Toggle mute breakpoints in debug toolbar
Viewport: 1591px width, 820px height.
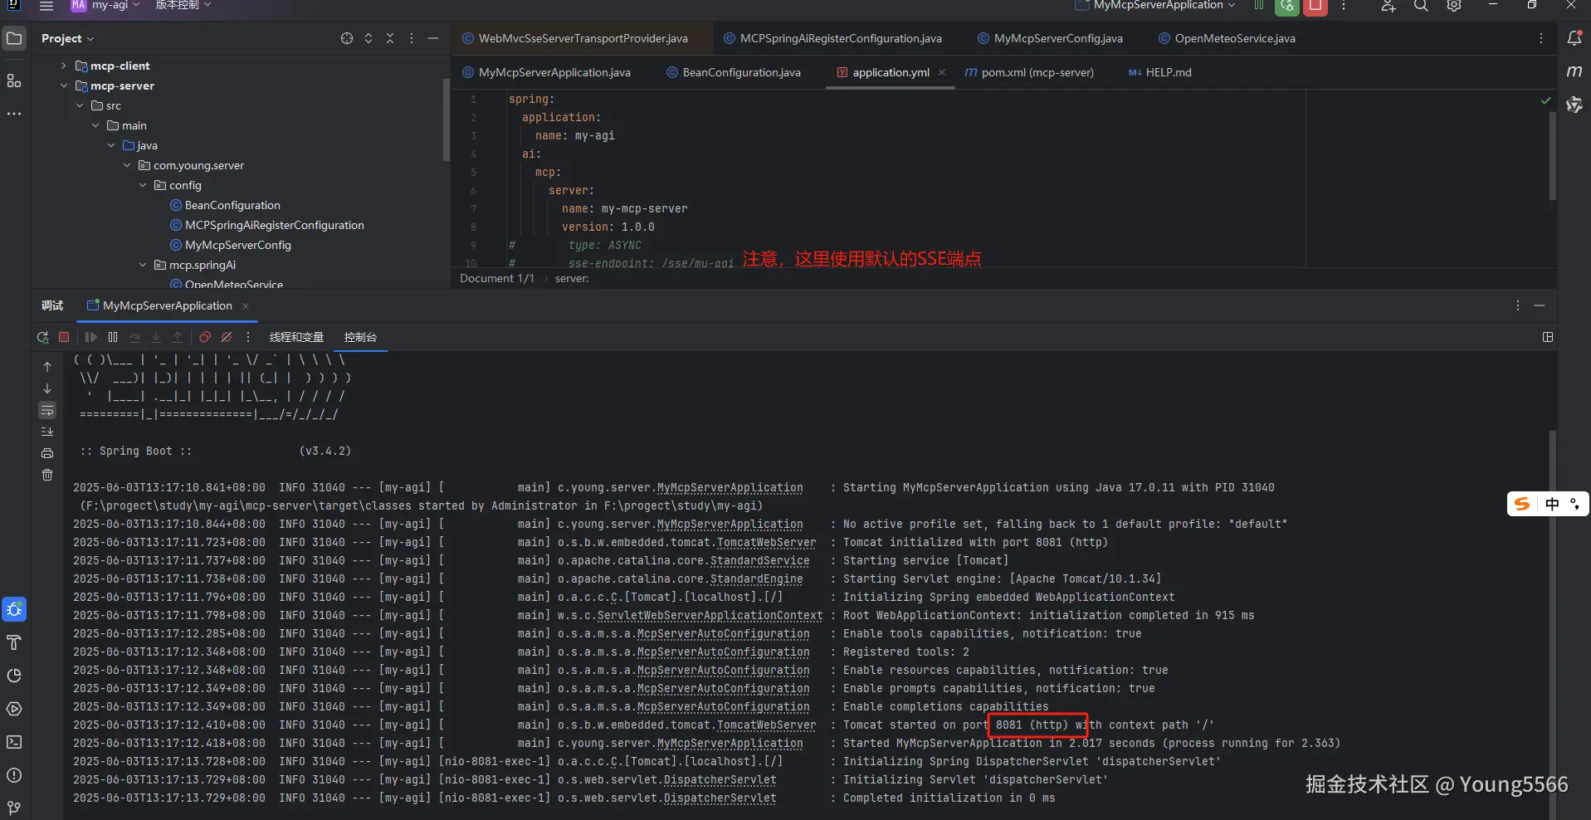(227, 337)
